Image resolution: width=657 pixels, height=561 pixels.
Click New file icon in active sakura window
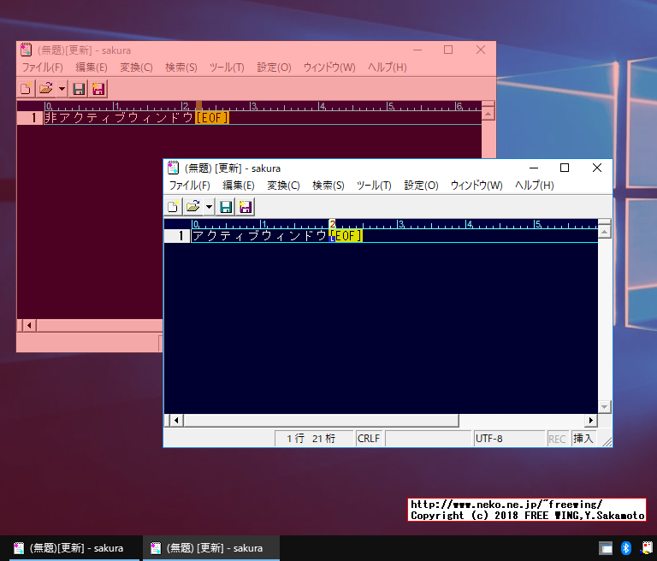point(173,207)
